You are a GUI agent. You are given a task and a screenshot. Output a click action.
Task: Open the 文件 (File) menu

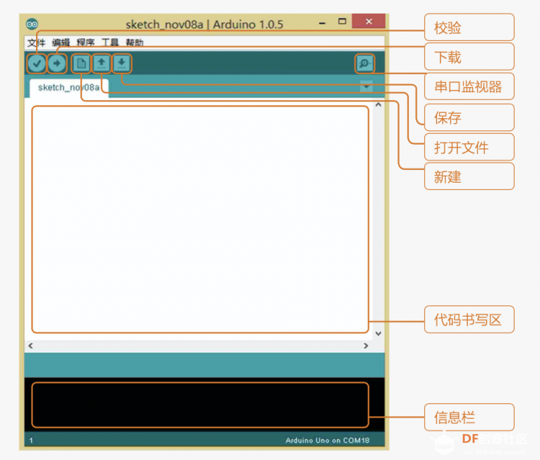click(x=37, y=42)
